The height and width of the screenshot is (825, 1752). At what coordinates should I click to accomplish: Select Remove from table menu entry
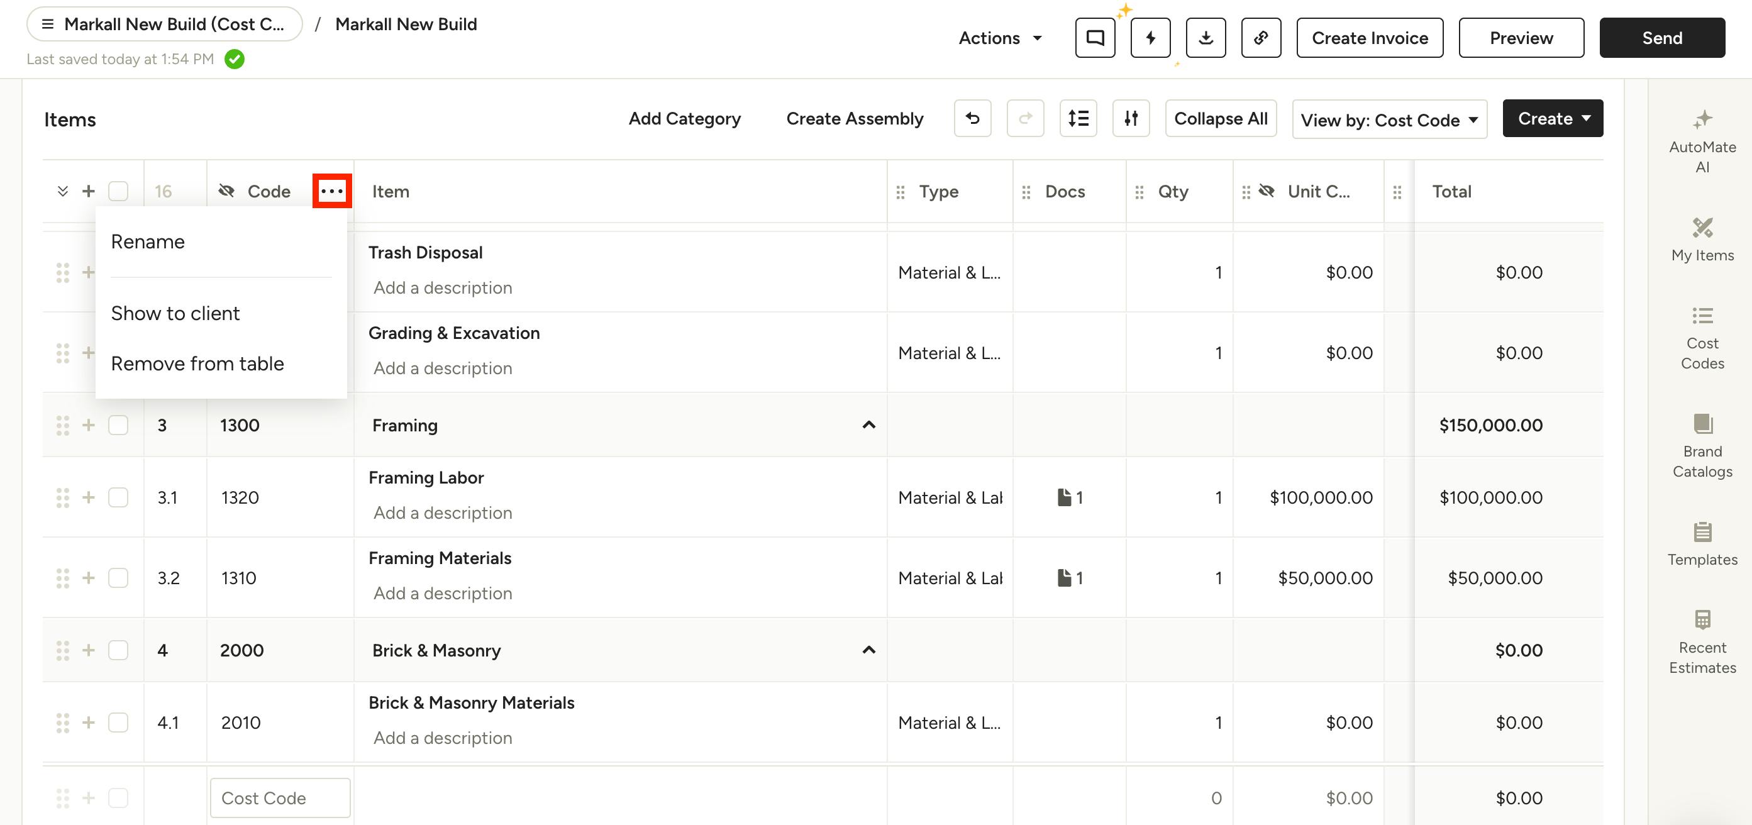(x=197, y=363)
